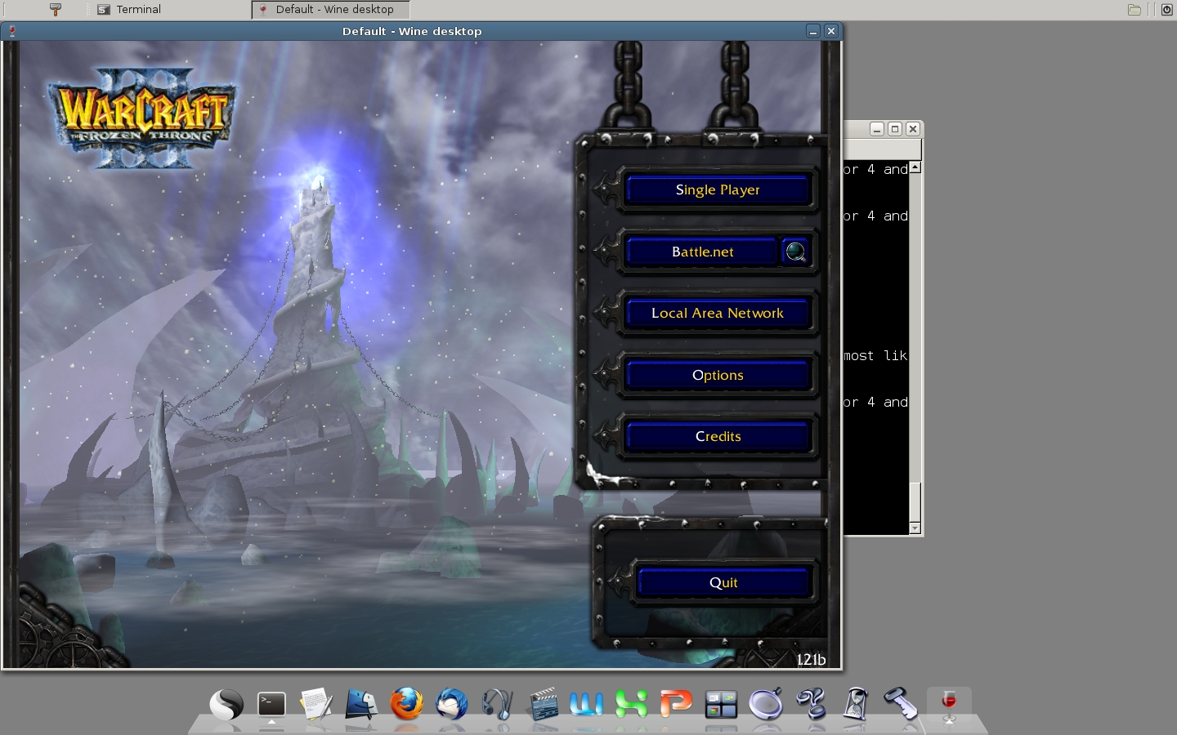Open Terminal from the dock
The width and height of the screenshot is (1177, 735).
pos(271,704)
